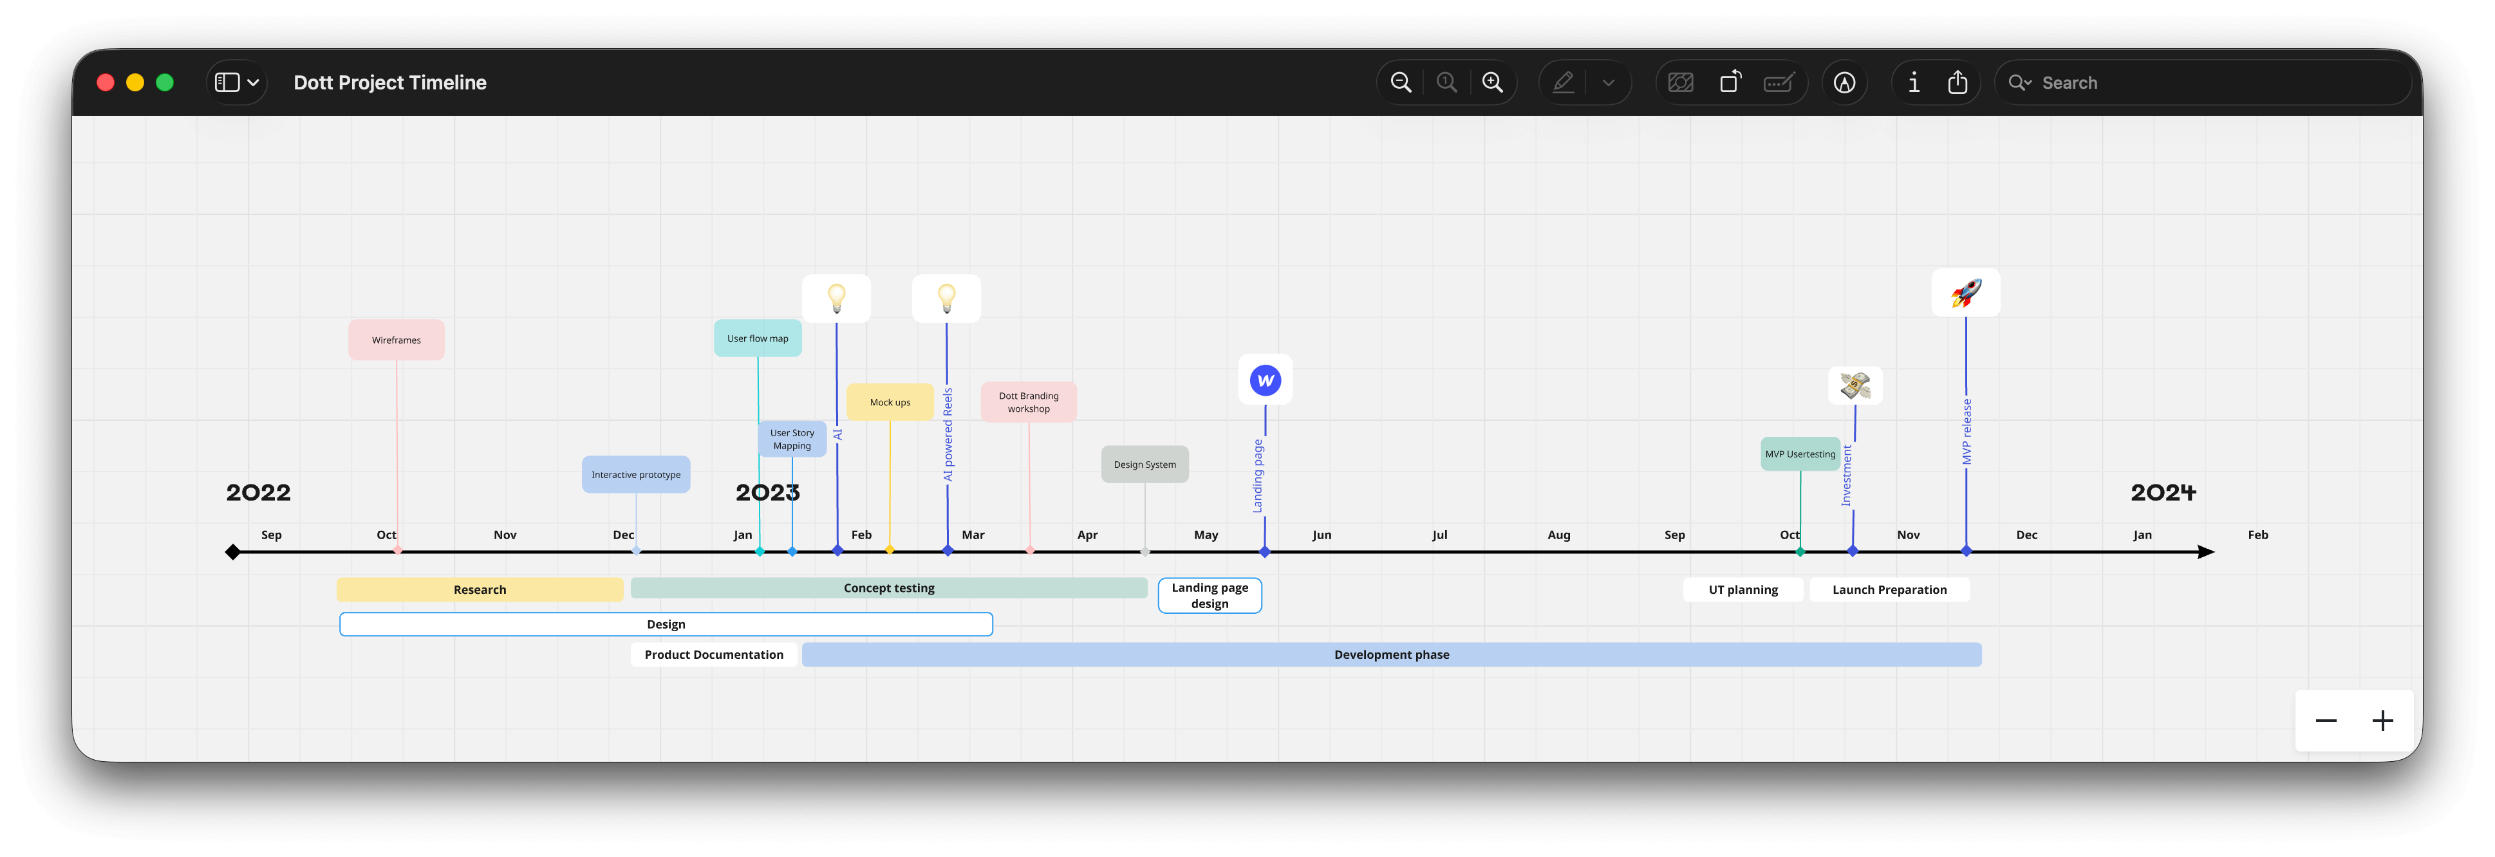Toggle the Markup toolbar

[1844, 82]
